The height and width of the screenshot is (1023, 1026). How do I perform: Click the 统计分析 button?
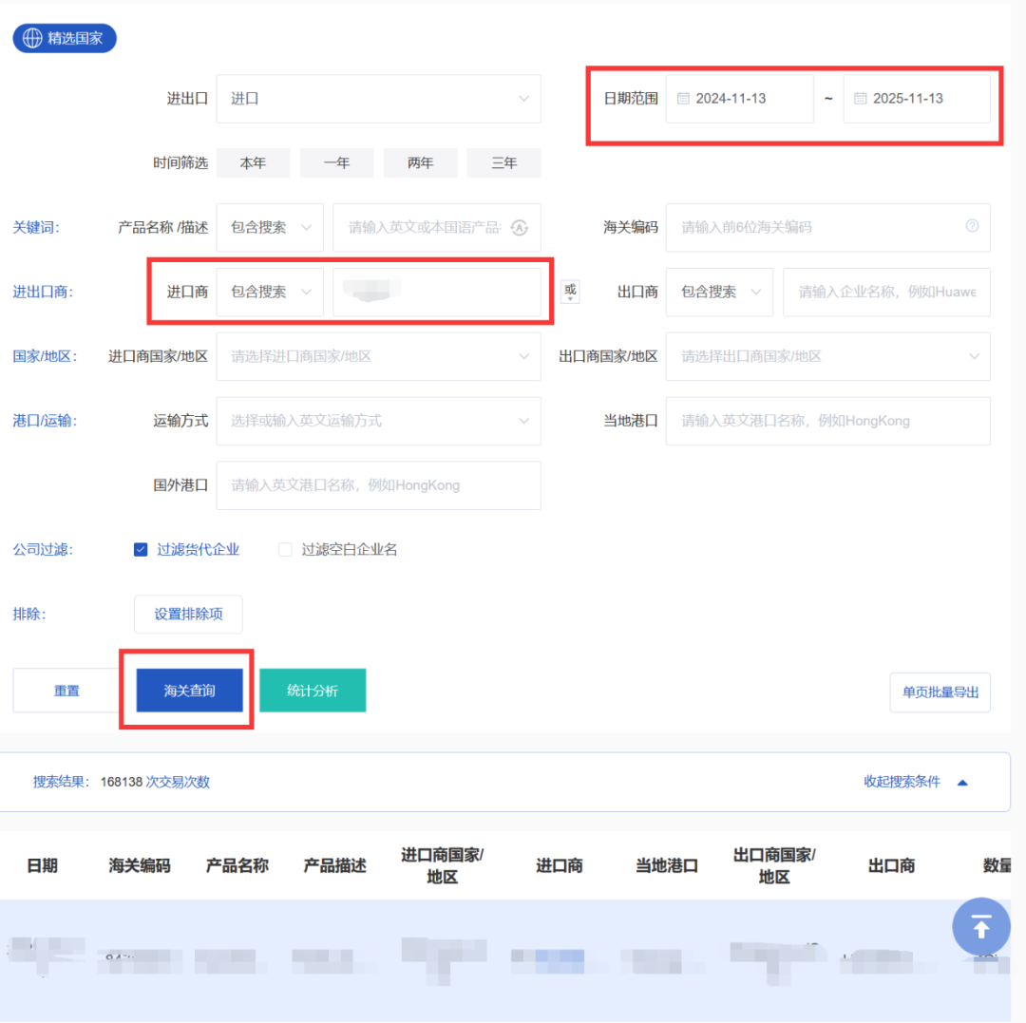click(312, 691)
